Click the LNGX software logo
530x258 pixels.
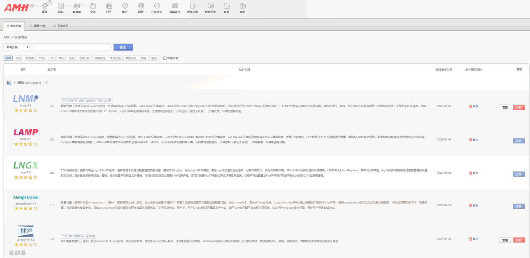[x=26, y=165]
